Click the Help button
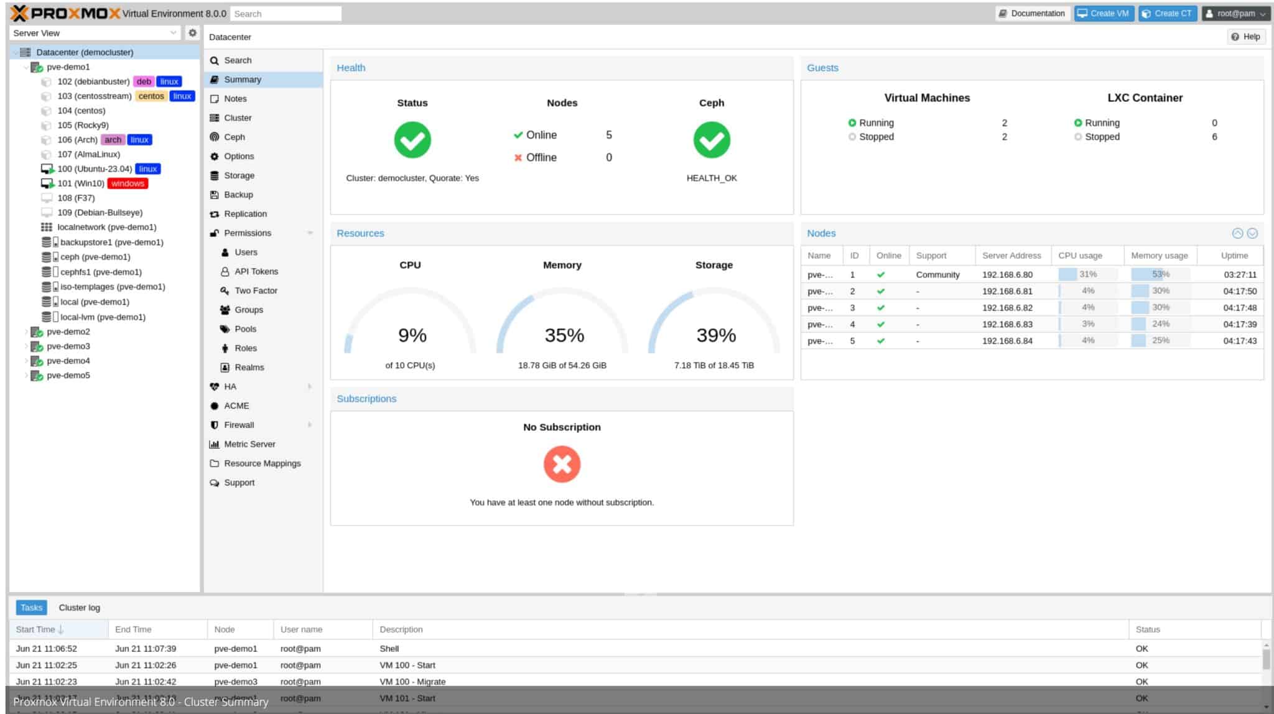This screenshot has width=1274, height=714. tap(1246, 37)
